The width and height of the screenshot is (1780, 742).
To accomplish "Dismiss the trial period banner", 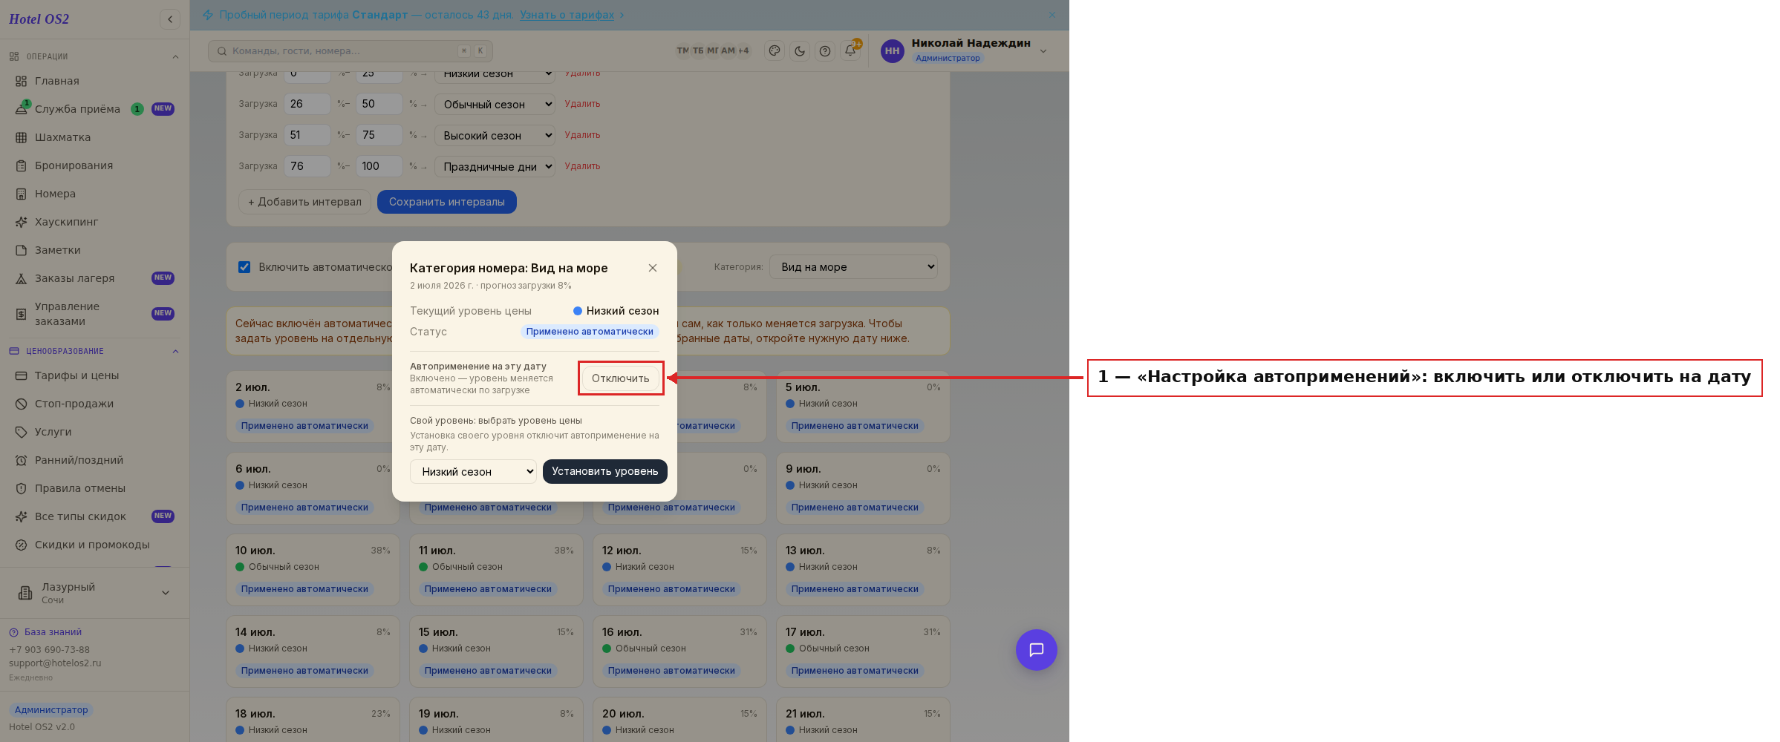I will click(x=1052, y=15).
